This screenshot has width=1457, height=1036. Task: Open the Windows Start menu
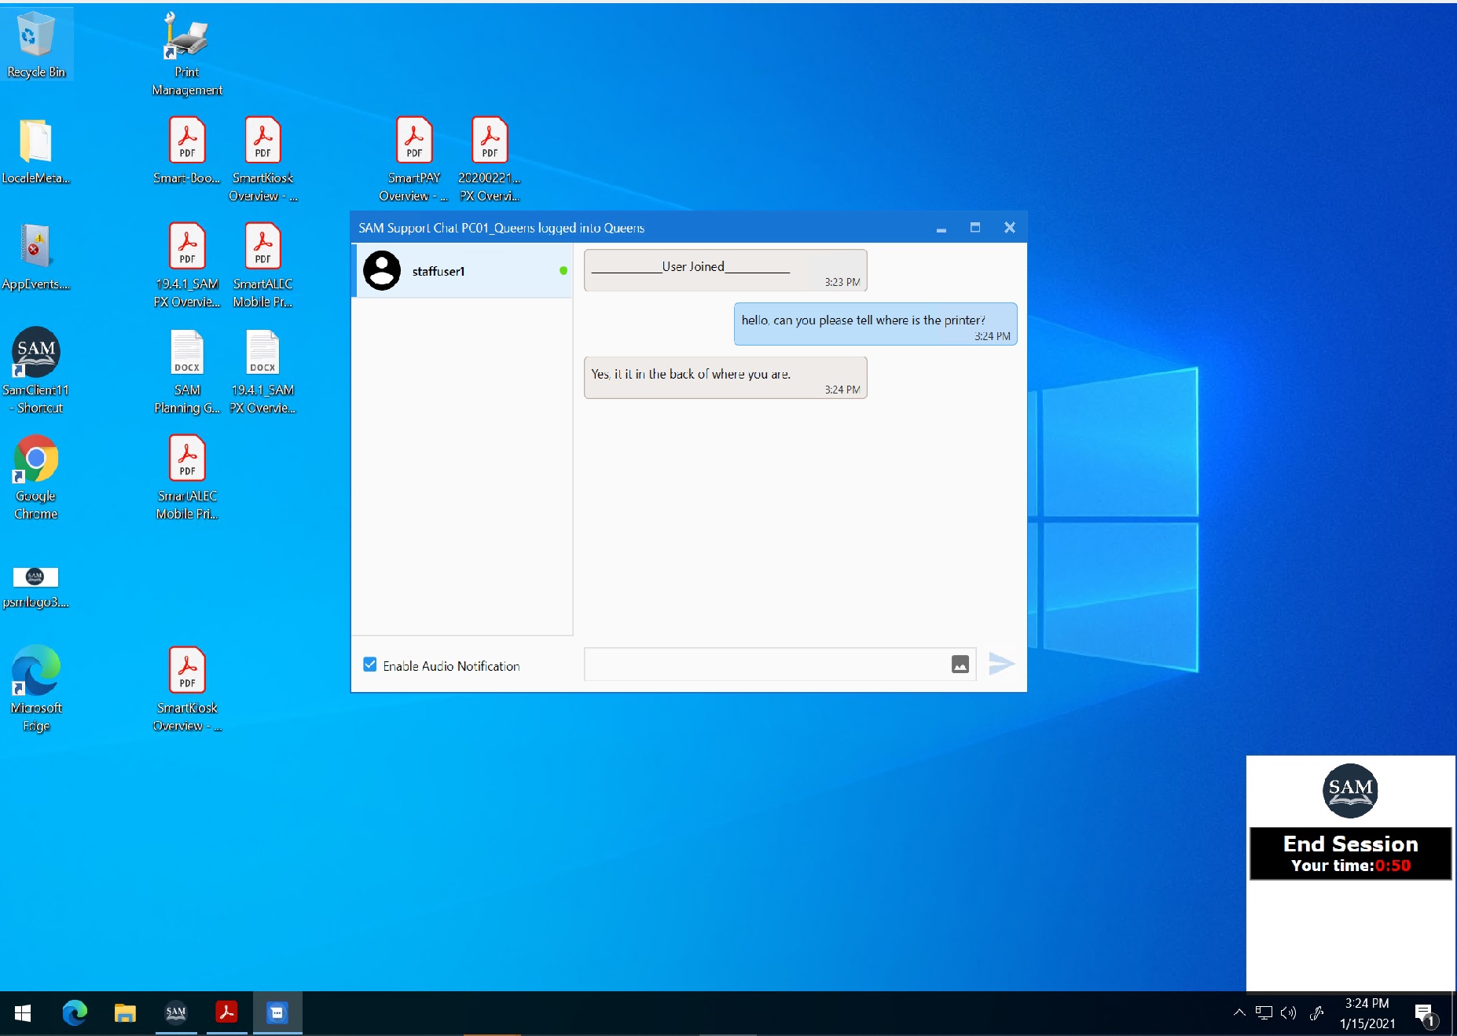pyautogui.click(x=23, y=1013)
